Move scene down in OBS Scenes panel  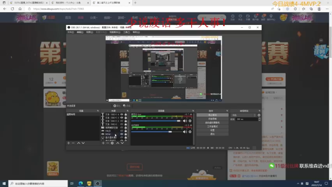pos(83,143)
